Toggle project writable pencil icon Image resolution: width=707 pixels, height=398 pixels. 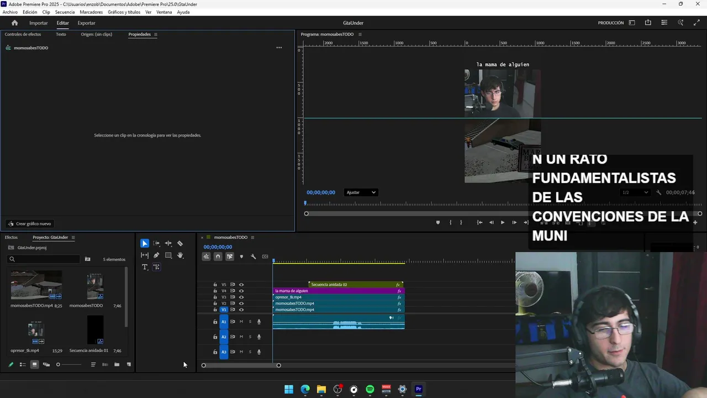pyautogui.click(x=10, y=364)
